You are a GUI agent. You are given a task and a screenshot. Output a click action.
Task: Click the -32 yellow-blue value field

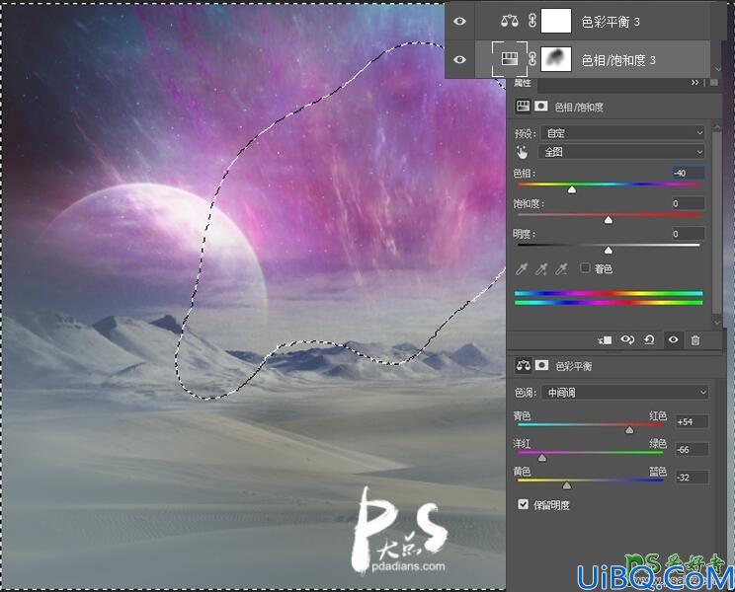[692, 478]
